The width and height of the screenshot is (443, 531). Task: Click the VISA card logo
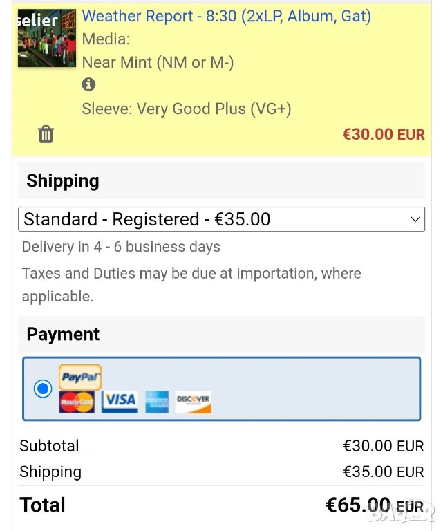coord(120,401)
